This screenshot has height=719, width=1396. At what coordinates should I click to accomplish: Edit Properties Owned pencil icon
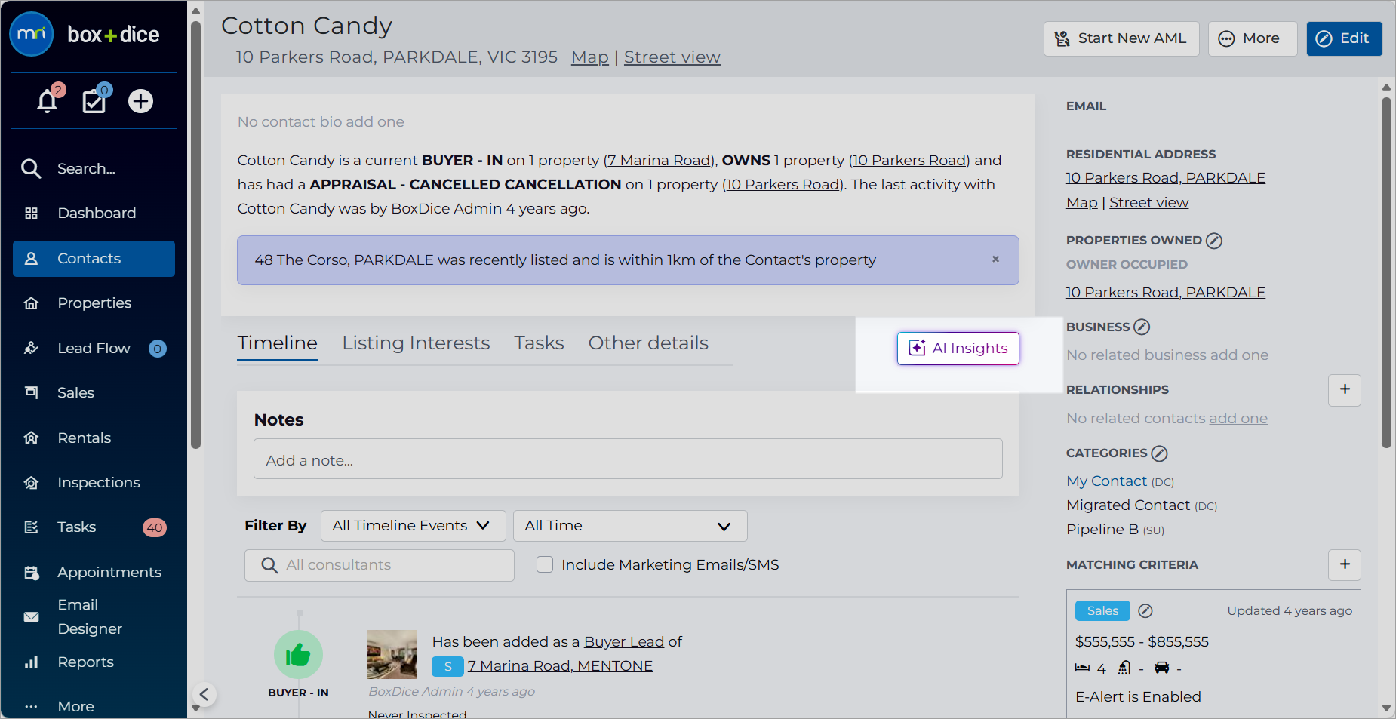point(1214,241)
